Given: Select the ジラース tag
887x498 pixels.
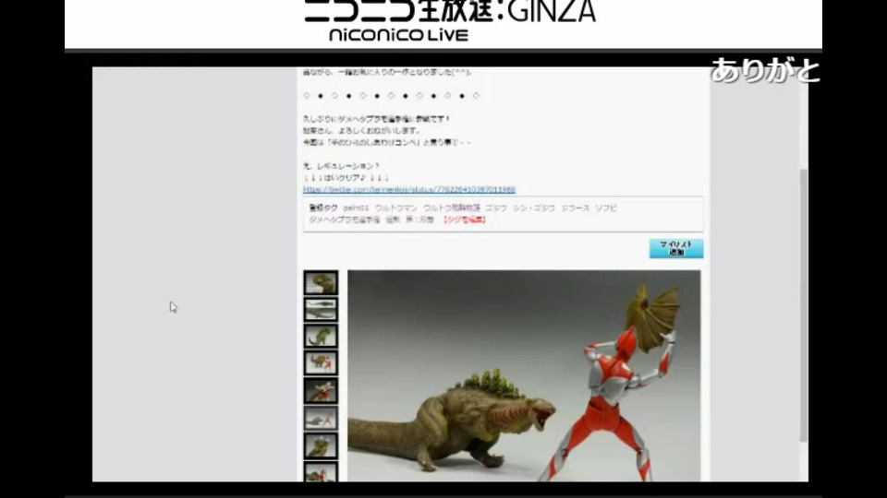Looking at the screenshot, I should [575, 207].
